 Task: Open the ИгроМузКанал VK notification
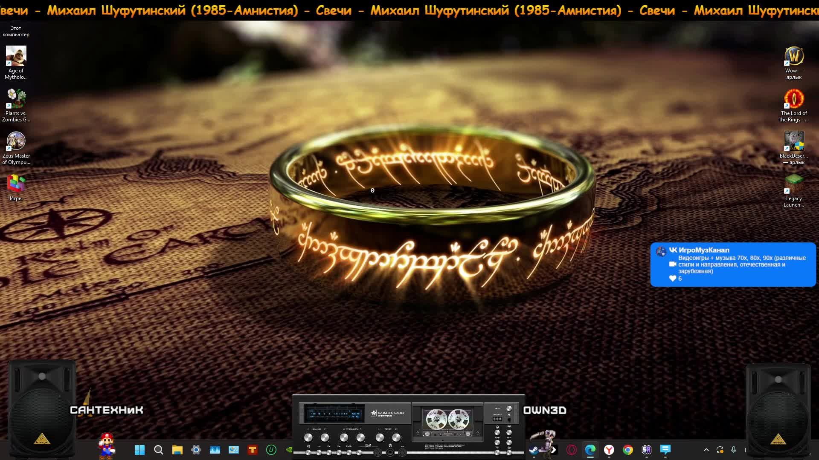tap(733, 264)
